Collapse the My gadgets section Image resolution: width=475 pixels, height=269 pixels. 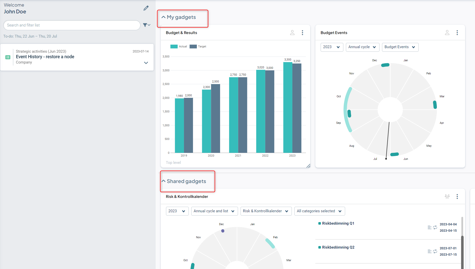(163, 17)
